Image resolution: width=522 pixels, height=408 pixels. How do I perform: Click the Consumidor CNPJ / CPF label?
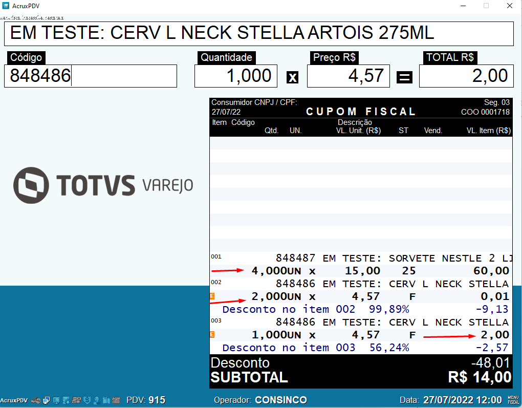click(x=254, y=102)
